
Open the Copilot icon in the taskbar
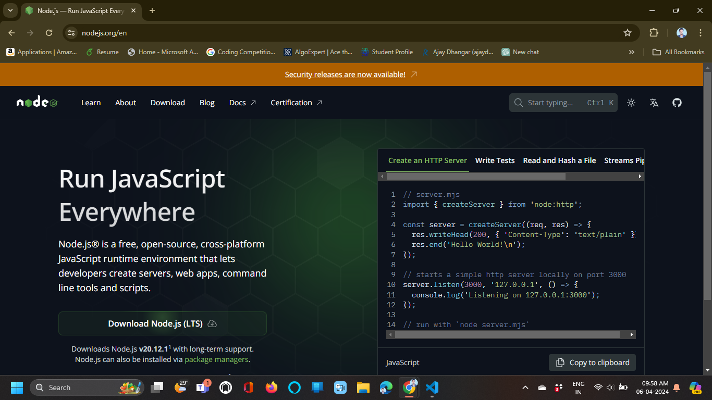pos(695,387)
